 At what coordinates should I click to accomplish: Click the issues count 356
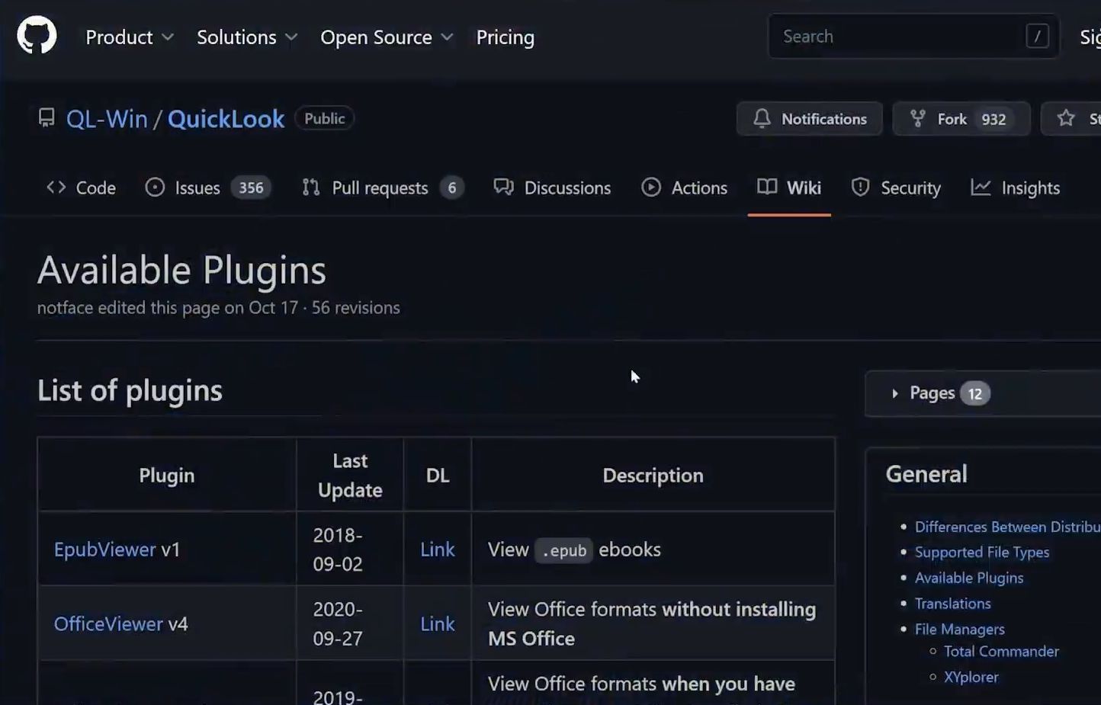pos(251,187)
